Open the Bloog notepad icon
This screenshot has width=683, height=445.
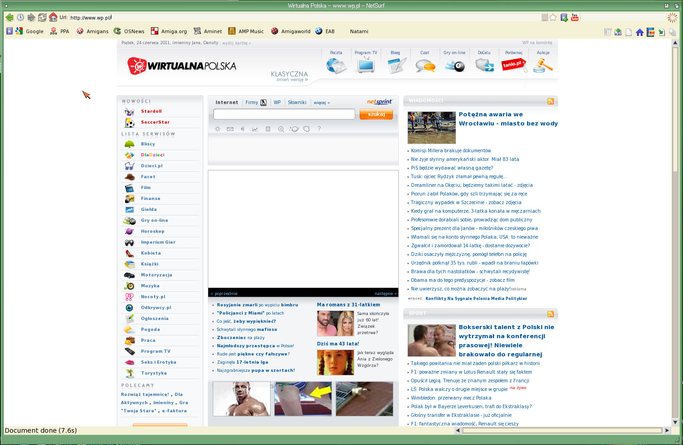click(x=397, y=66)
